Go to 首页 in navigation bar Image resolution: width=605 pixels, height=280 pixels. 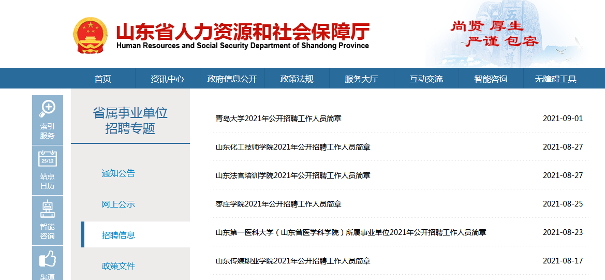(102, 79)
